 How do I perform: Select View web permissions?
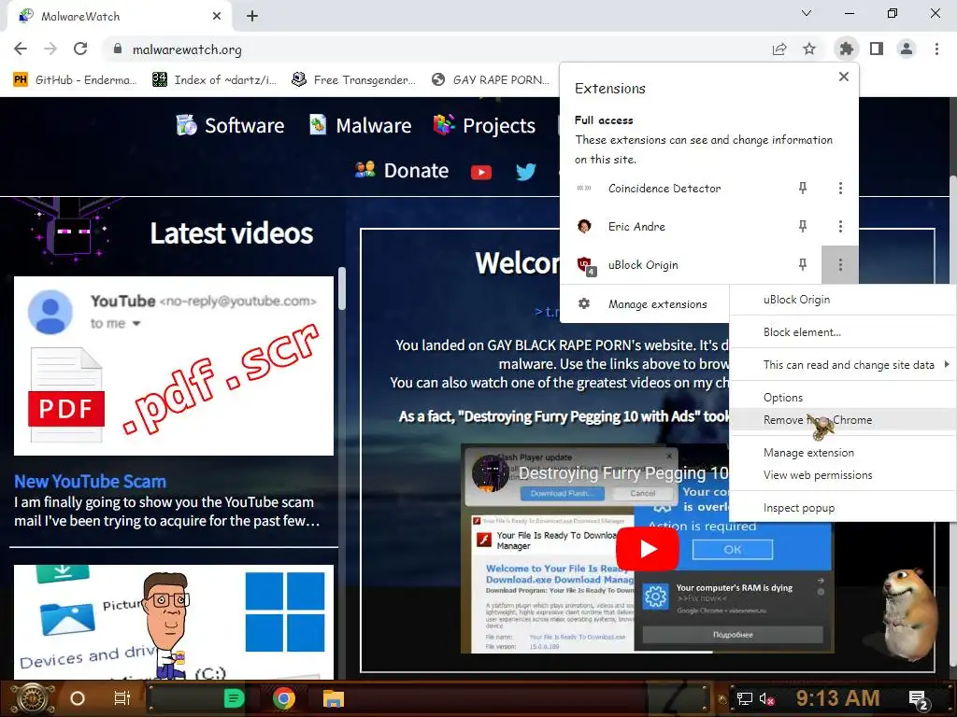pyautogui.click(x=842, y=475)
